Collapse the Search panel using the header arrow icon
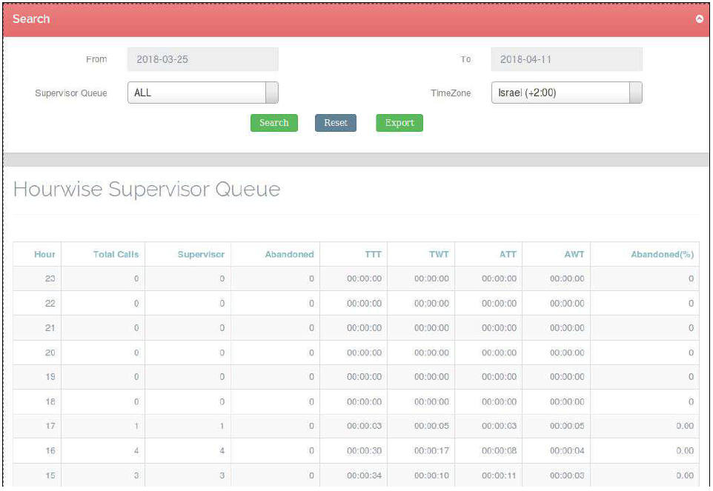This screenshot has width=713, height=491. (x=699, y=19)
